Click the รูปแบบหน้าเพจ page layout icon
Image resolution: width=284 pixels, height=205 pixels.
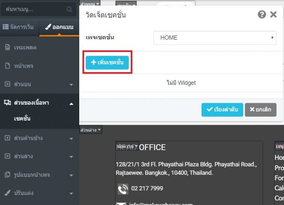coord(7,174)
